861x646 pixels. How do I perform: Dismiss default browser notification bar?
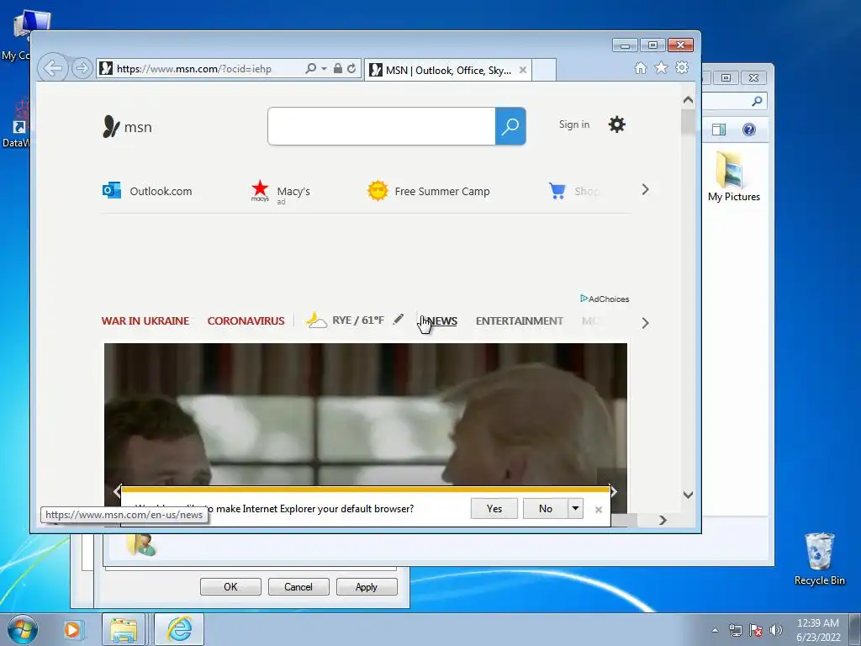pos(599,510)
